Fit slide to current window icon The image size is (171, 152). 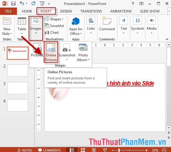[164, 150]
